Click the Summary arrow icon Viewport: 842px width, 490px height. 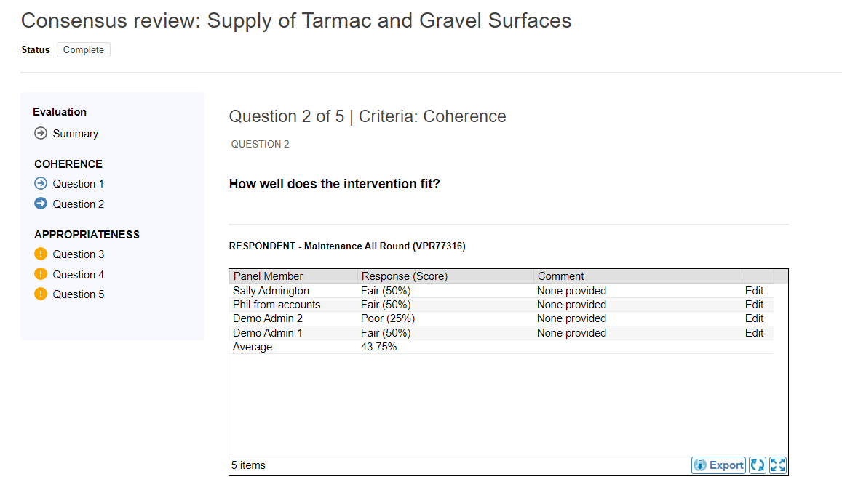41,134
